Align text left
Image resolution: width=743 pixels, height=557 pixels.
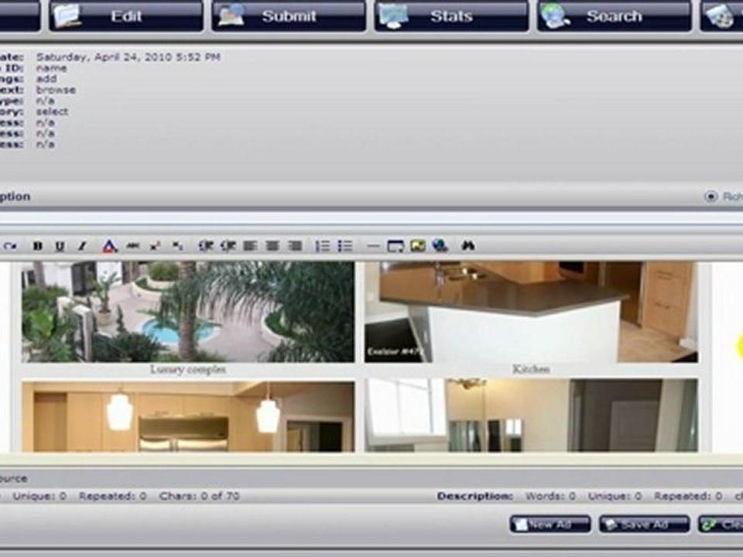point(250,246)
